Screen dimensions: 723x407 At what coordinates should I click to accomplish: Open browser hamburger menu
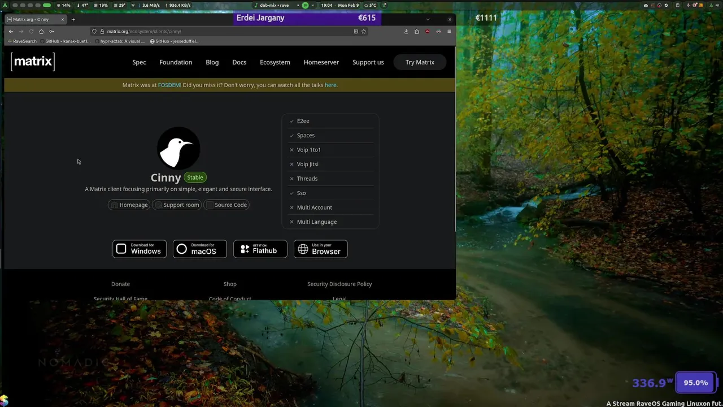449,32
